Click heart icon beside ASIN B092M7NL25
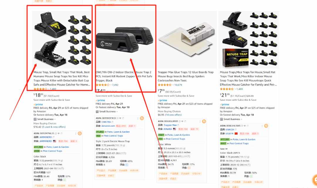 coord(59,133)
